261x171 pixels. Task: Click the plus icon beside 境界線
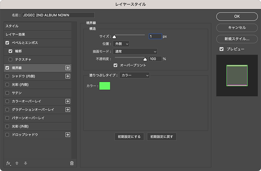point(68,68)
